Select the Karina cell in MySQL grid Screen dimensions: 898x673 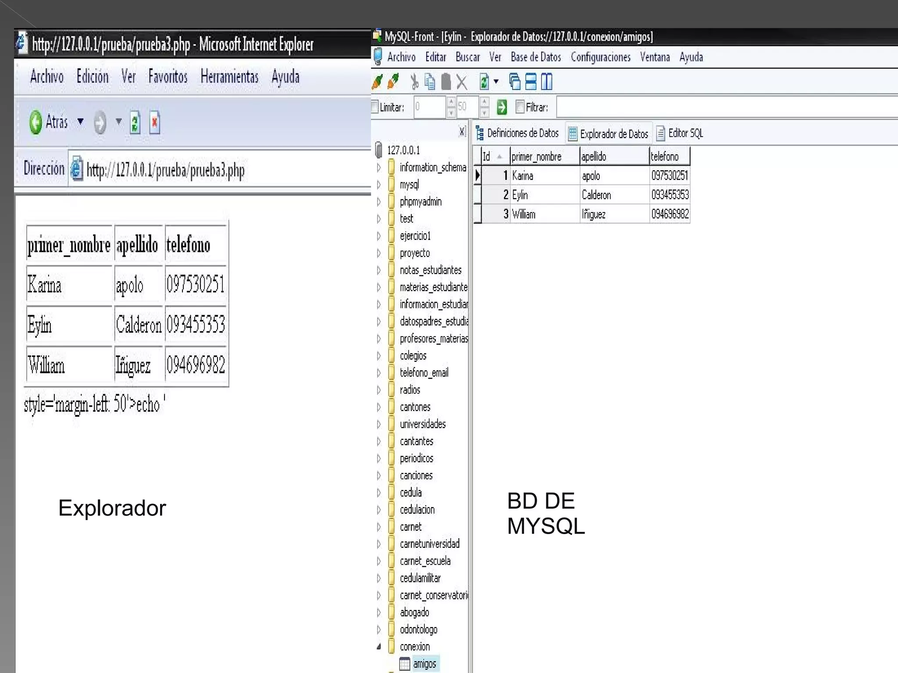(x=544, y=176)
